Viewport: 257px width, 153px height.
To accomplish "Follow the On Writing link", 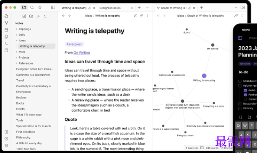I will click(82, 53).
